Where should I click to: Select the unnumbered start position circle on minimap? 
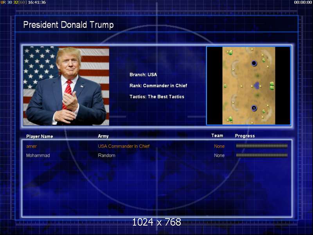[x=254, y=63]
